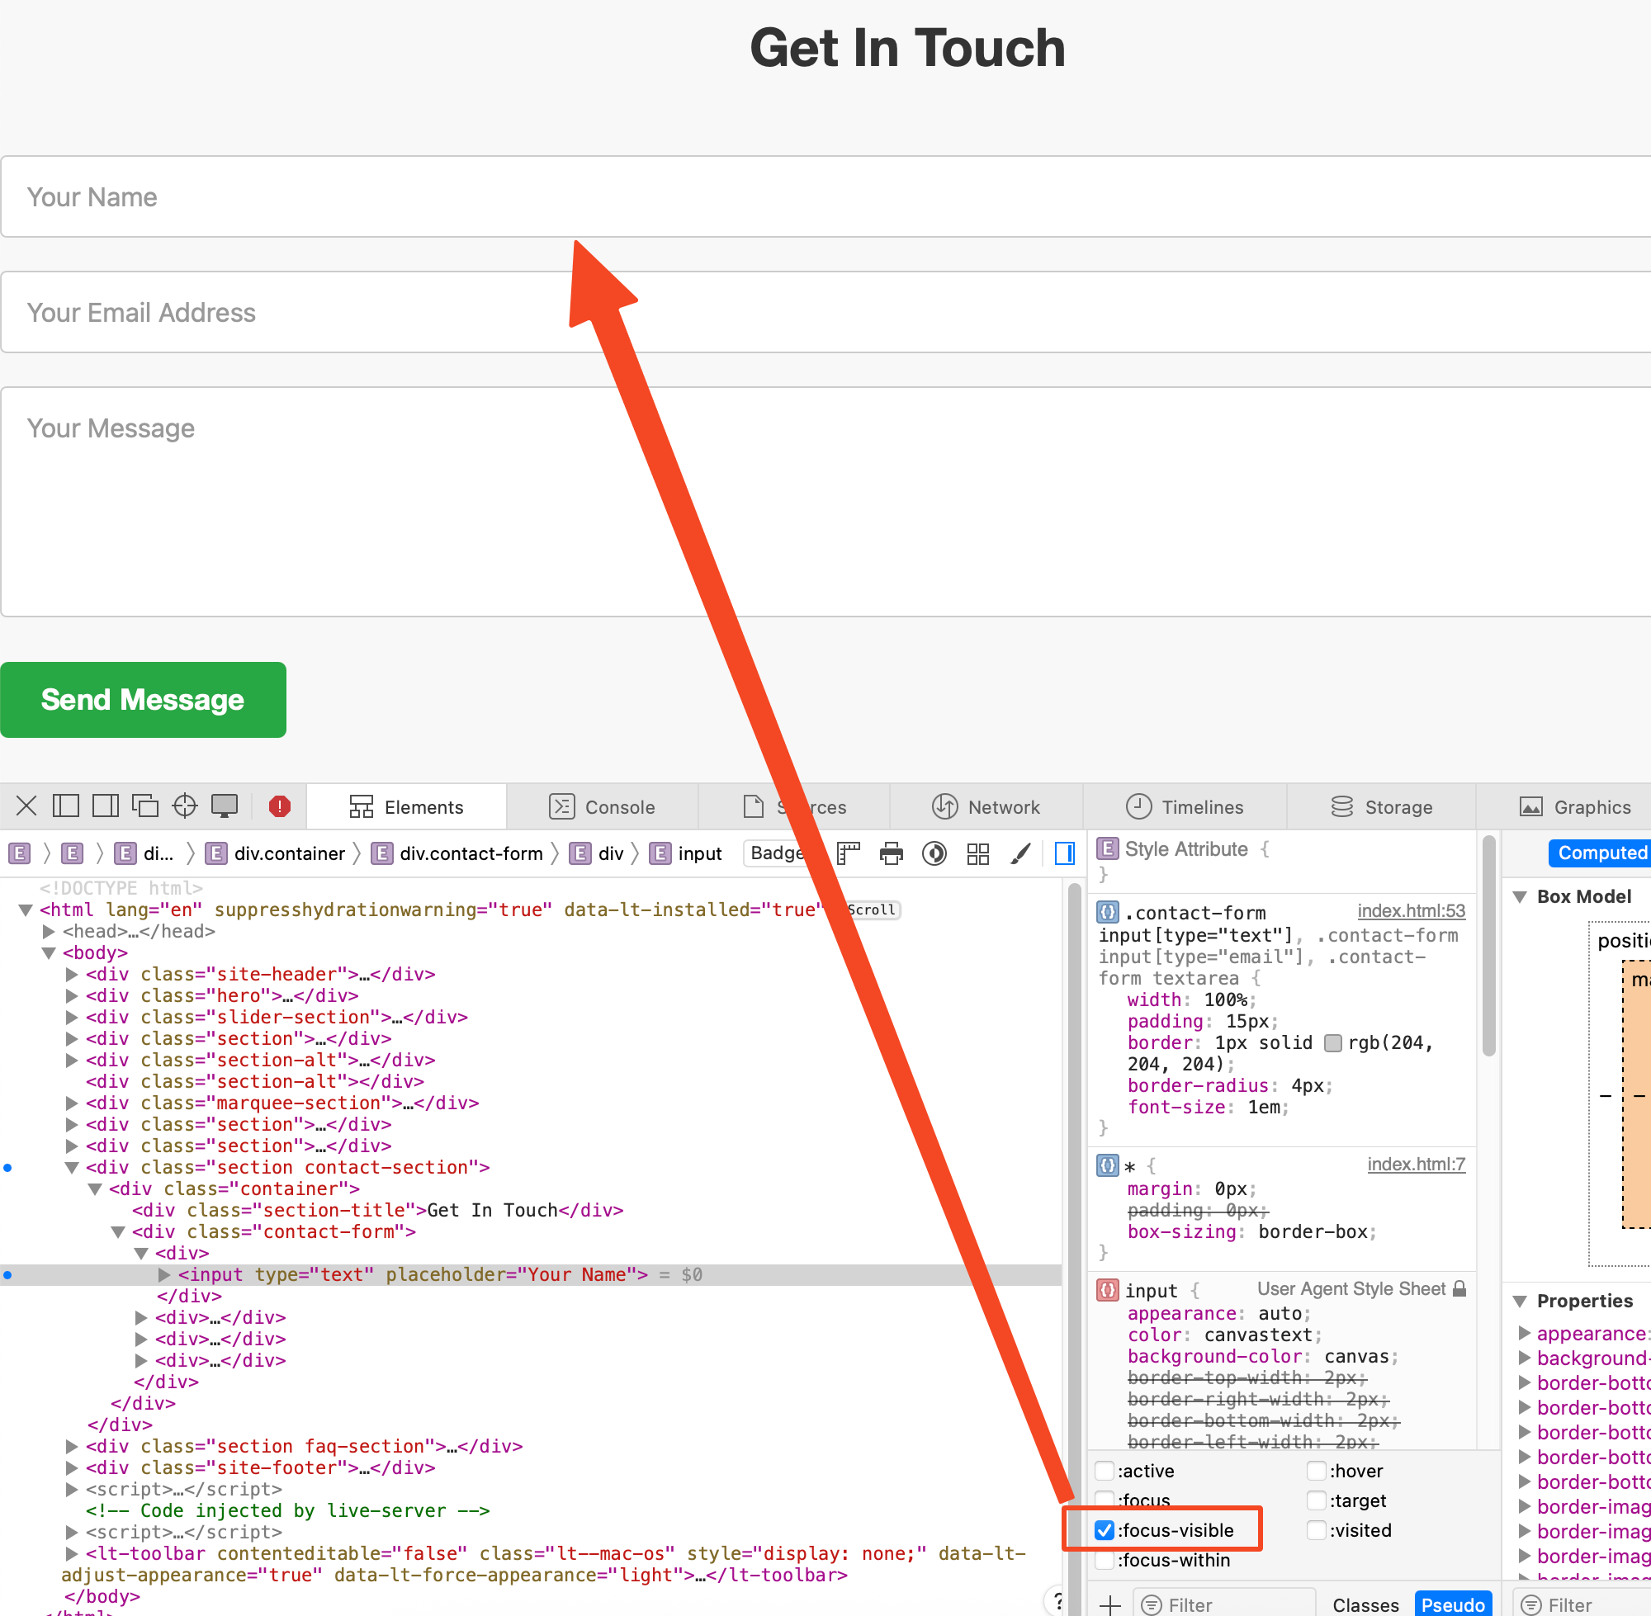Enable the :hover pseudo-class checkbox
Screen dimensions: 1651x1616
click(1316, 1471)
